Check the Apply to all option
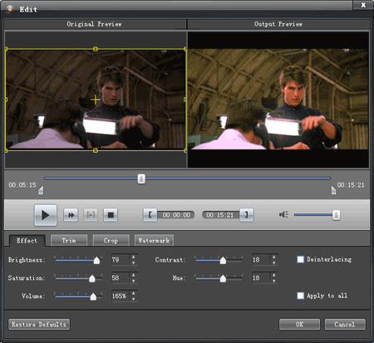374x343 pixels. [300, 296]
